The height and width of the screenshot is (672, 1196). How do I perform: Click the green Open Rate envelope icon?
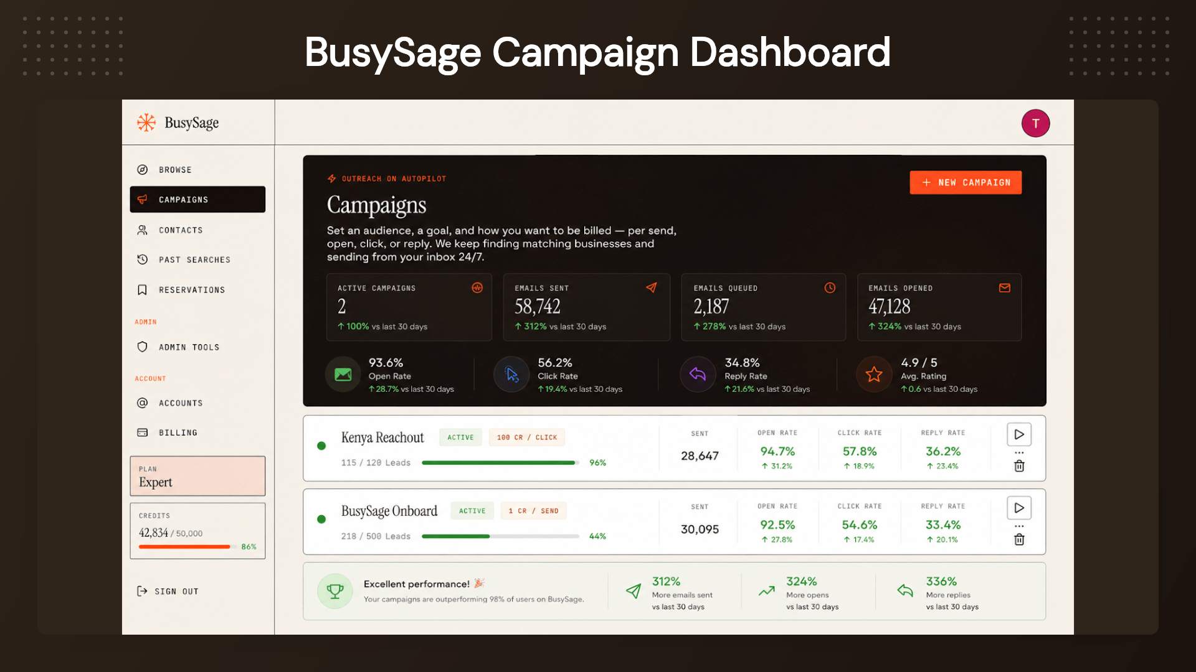coord(343,375)
